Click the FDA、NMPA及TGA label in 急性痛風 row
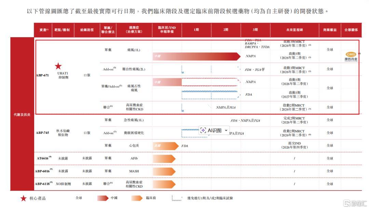Screen dimensions: 369x209 pyautogui.click(x=245, y=120)
